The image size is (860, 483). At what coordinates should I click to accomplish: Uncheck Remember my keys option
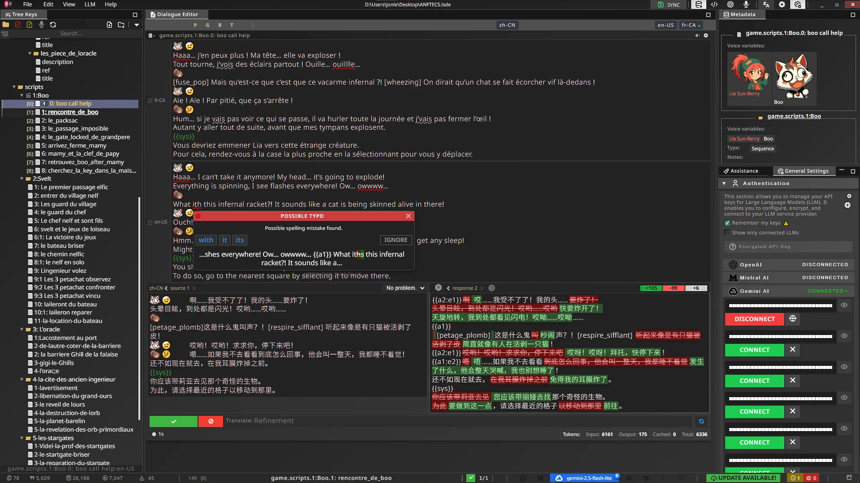(727, 223)
